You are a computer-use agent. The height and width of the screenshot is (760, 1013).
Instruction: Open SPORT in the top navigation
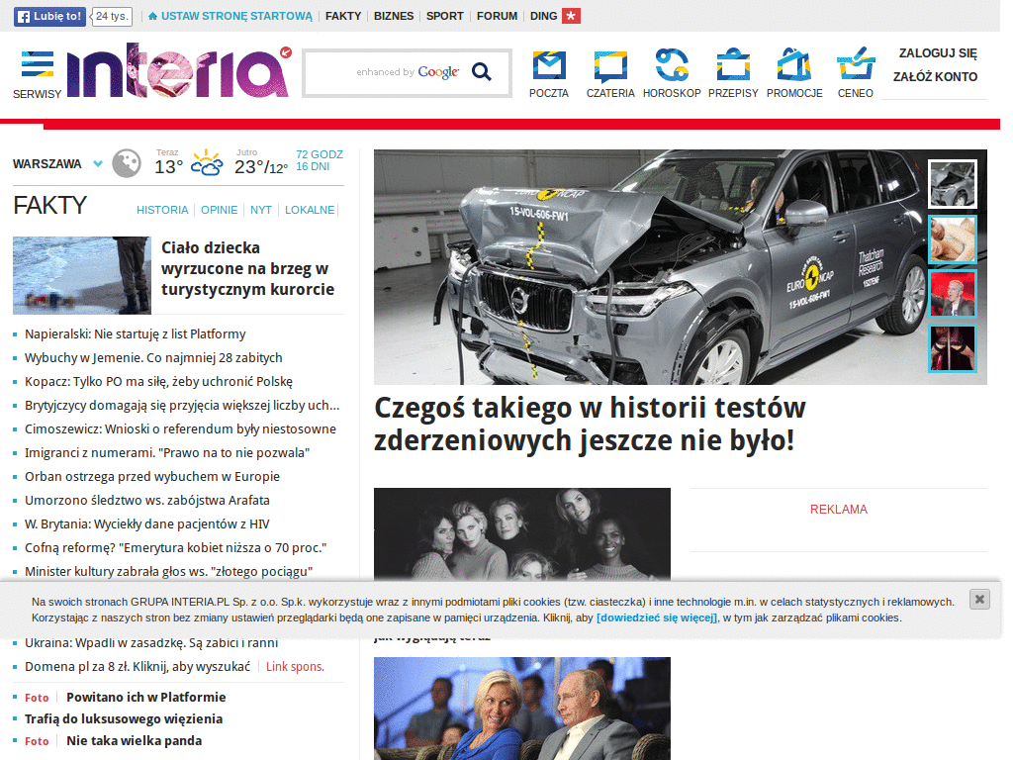coord(444,16)
